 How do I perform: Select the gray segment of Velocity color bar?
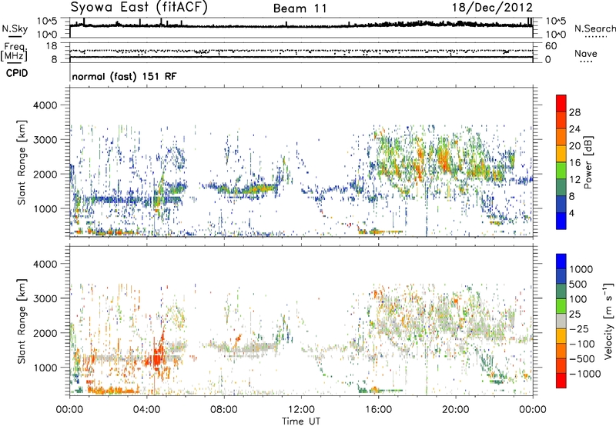click(561, 321)
